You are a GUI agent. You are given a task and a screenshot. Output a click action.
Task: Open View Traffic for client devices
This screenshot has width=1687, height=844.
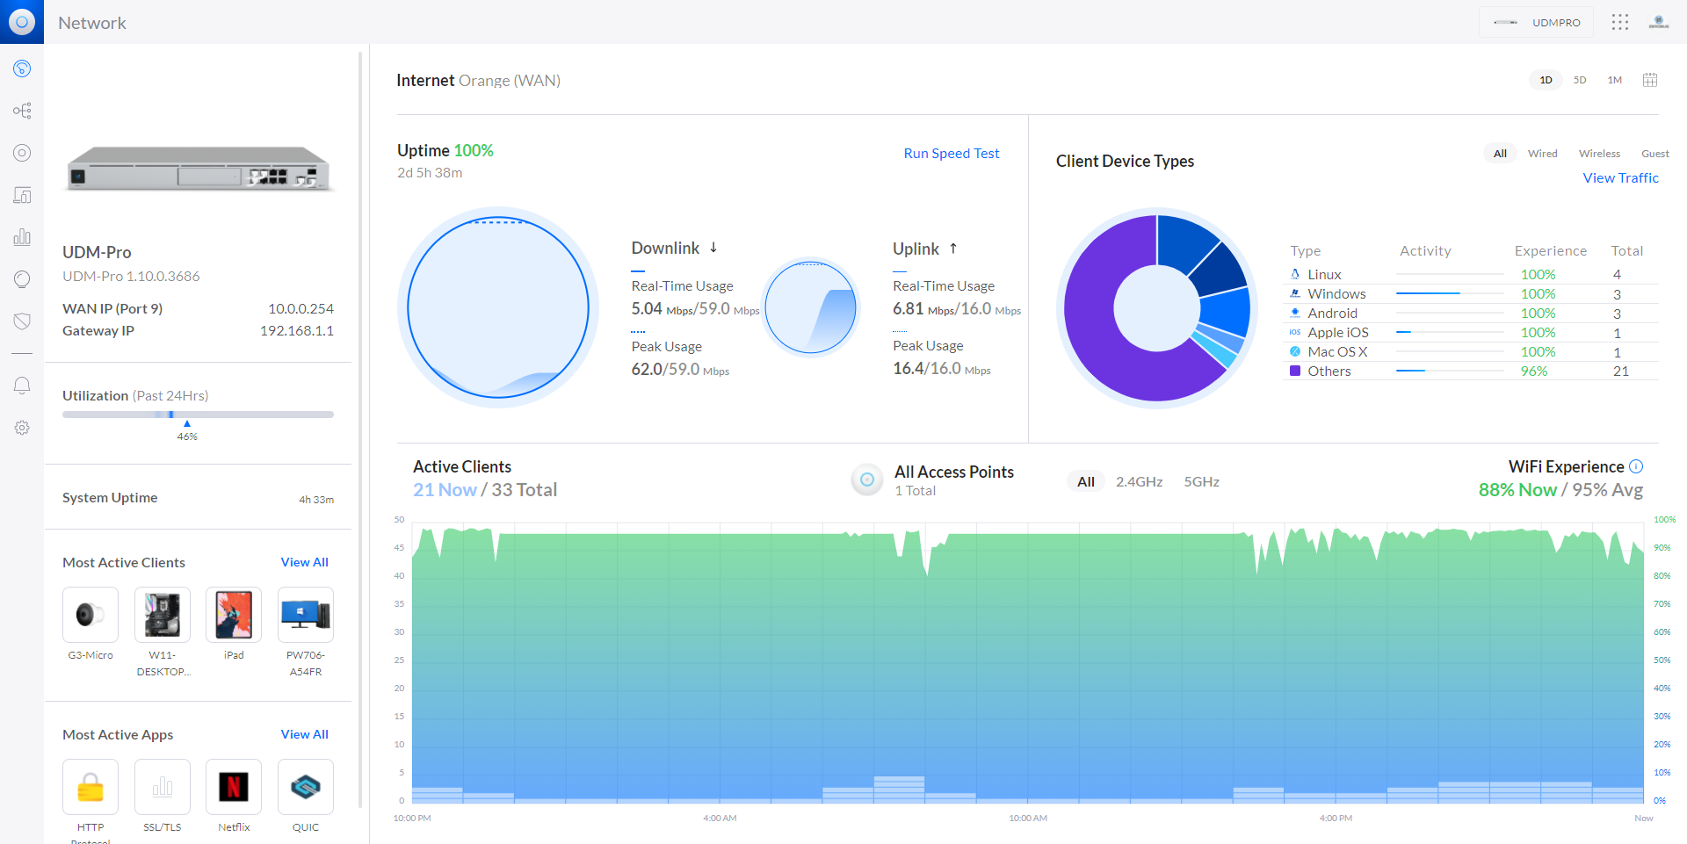point(1620,177)
